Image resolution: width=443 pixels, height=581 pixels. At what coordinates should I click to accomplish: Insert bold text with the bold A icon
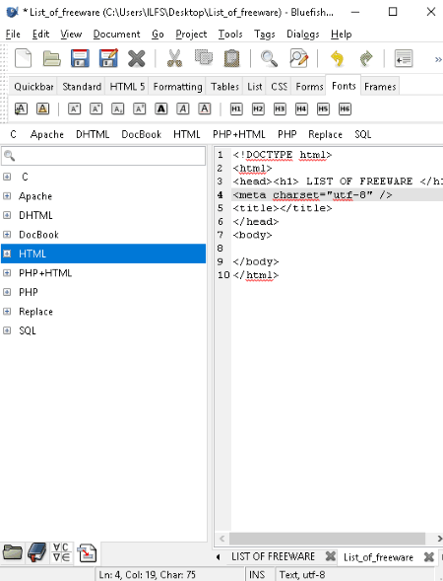pyautogui.click(x=160, y=109)
